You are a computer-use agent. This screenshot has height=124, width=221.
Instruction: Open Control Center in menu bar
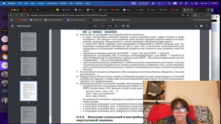tap(196, 3)
